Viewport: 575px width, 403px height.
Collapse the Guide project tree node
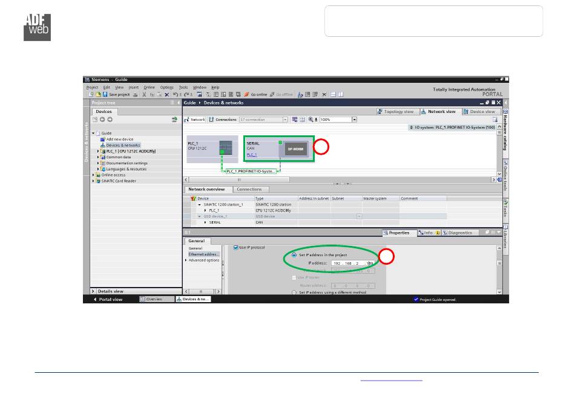pos(93,134)
